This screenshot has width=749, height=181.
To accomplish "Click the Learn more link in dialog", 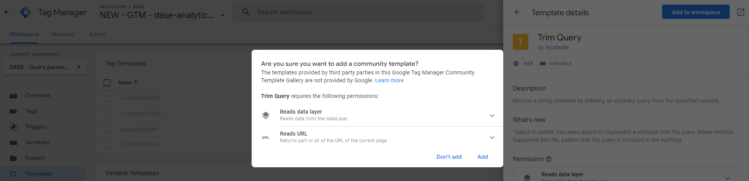I will click(x=389, y=80).
